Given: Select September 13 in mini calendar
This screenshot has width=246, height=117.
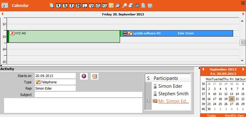Looking at the screenshot, I should 232,94.
